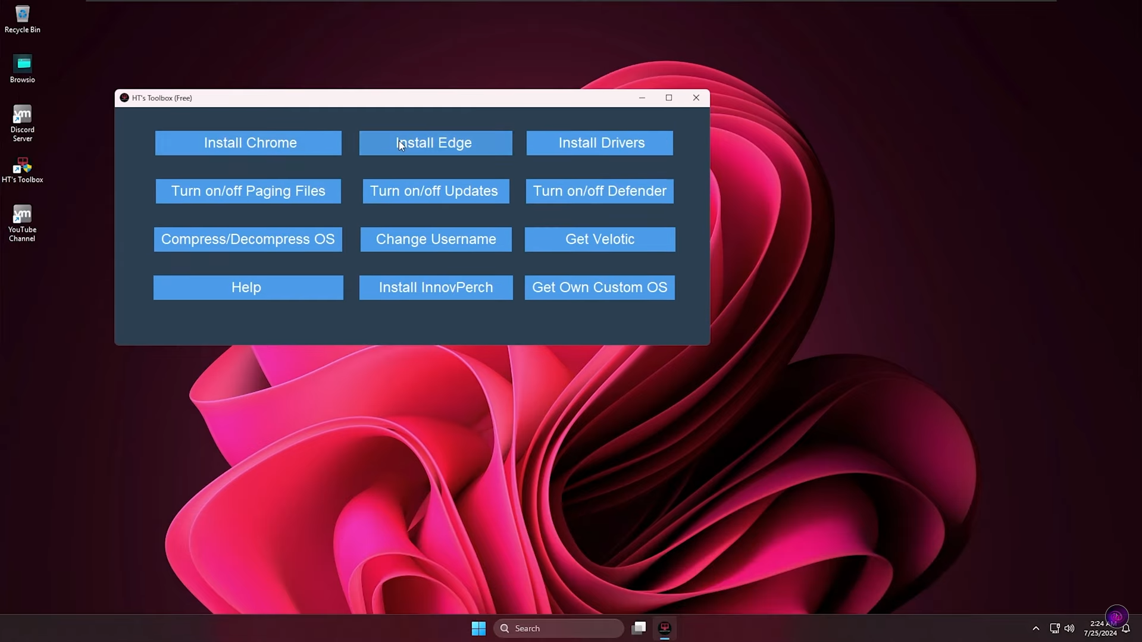Click the Get Velotic button

tap(599, 239)
